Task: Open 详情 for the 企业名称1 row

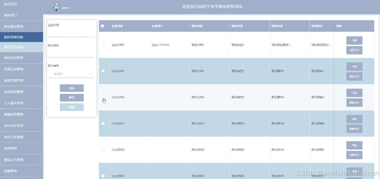Action: click(354, 40)
